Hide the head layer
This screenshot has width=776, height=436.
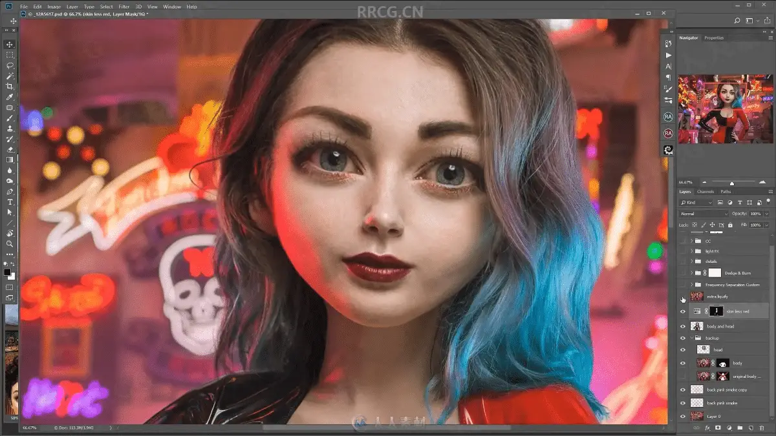(x=683, y=349)
